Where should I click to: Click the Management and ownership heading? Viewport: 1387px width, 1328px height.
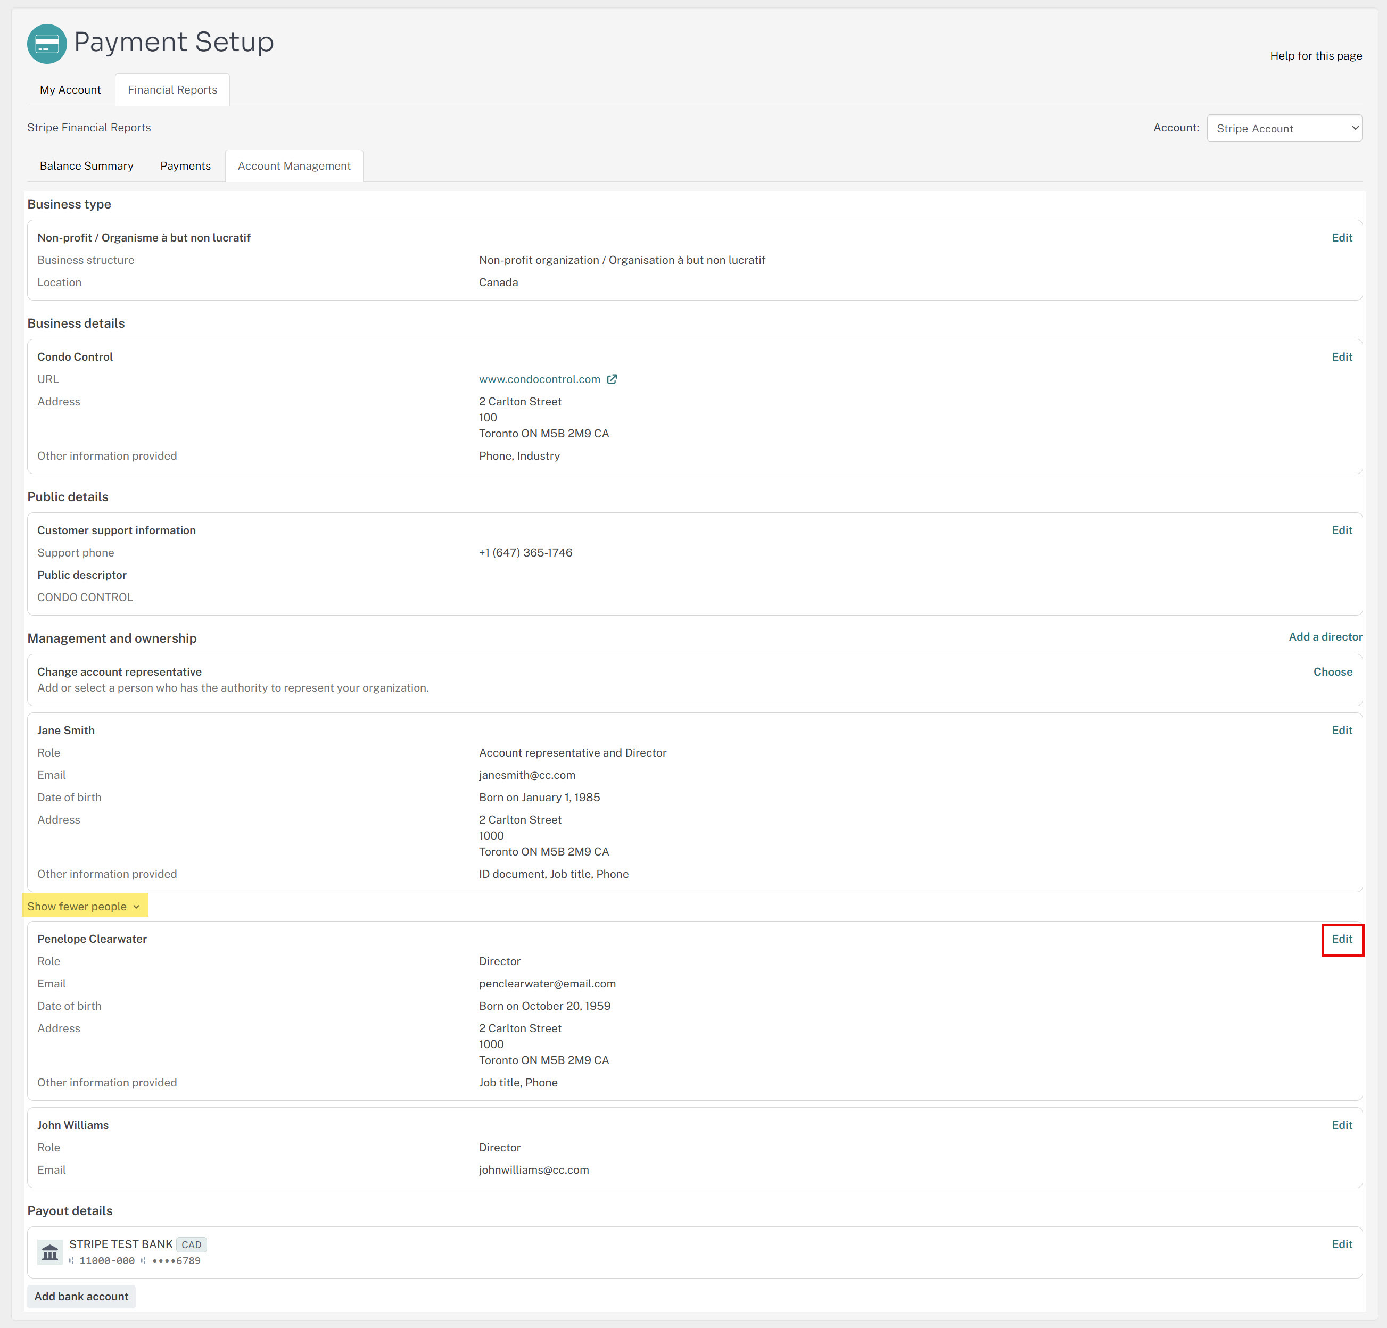[112, 638]
